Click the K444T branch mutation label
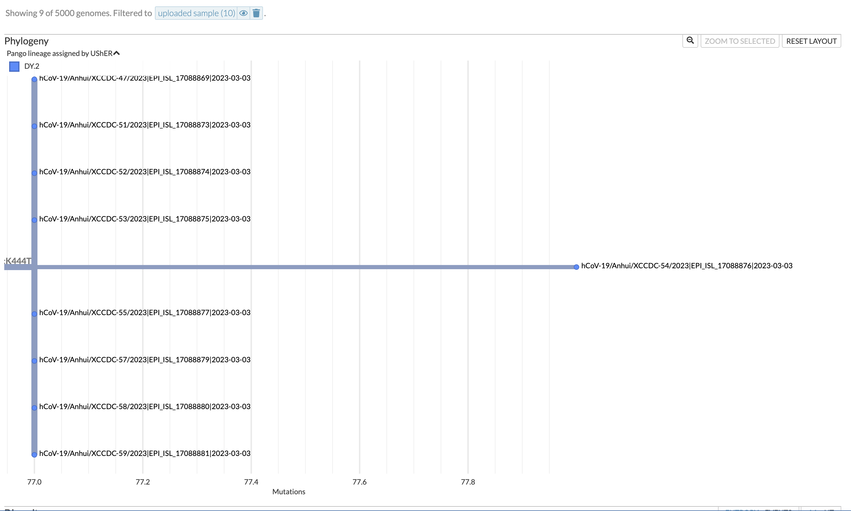851x511 pixels. click(x=18, y=261)
